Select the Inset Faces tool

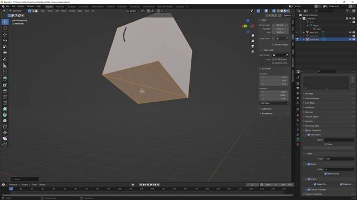click(5, 85)
